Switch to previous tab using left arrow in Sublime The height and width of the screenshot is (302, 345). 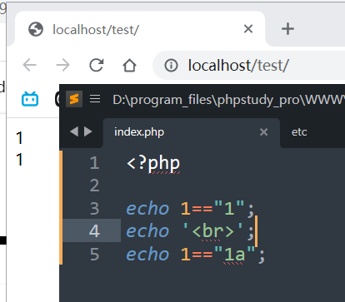click(x=74, y=131)
